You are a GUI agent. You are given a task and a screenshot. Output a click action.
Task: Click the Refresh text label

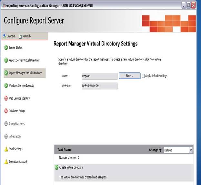26,36
